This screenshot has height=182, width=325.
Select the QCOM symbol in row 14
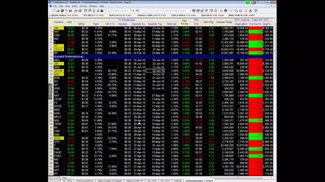58,71
